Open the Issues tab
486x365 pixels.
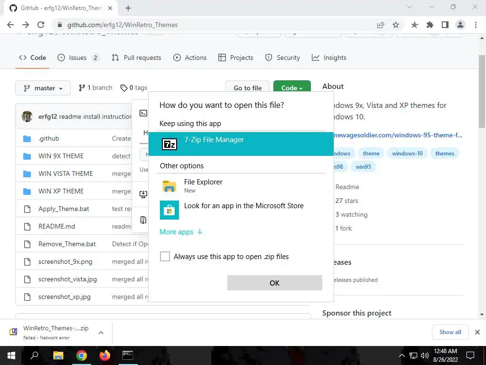click(78, 58)
